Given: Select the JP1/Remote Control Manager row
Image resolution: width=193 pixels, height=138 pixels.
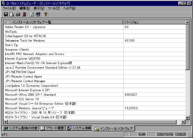Looking at the screenshot, I should tap(95, 81).
